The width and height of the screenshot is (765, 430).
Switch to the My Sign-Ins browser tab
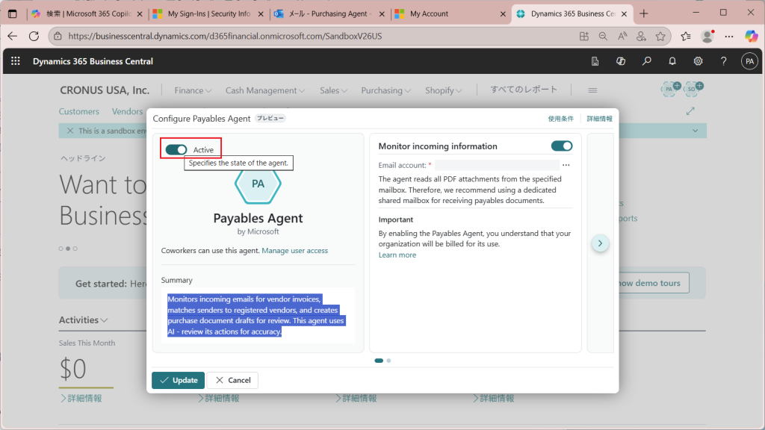[208, 13]
